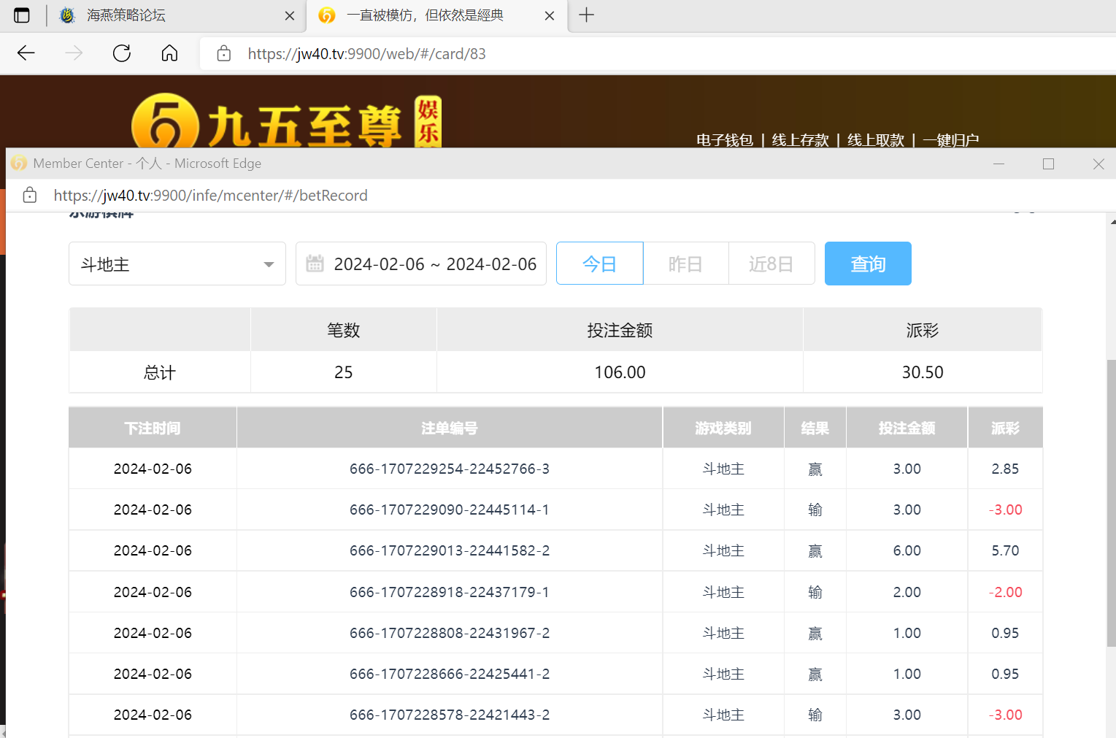Open 电子钱包 link
The width and height of the screenshot is (1116, 738).
pyautogui.click(x=724, y=139)
